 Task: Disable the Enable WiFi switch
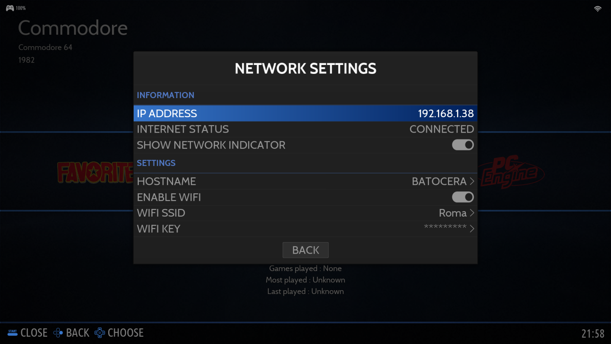point(462,197)
